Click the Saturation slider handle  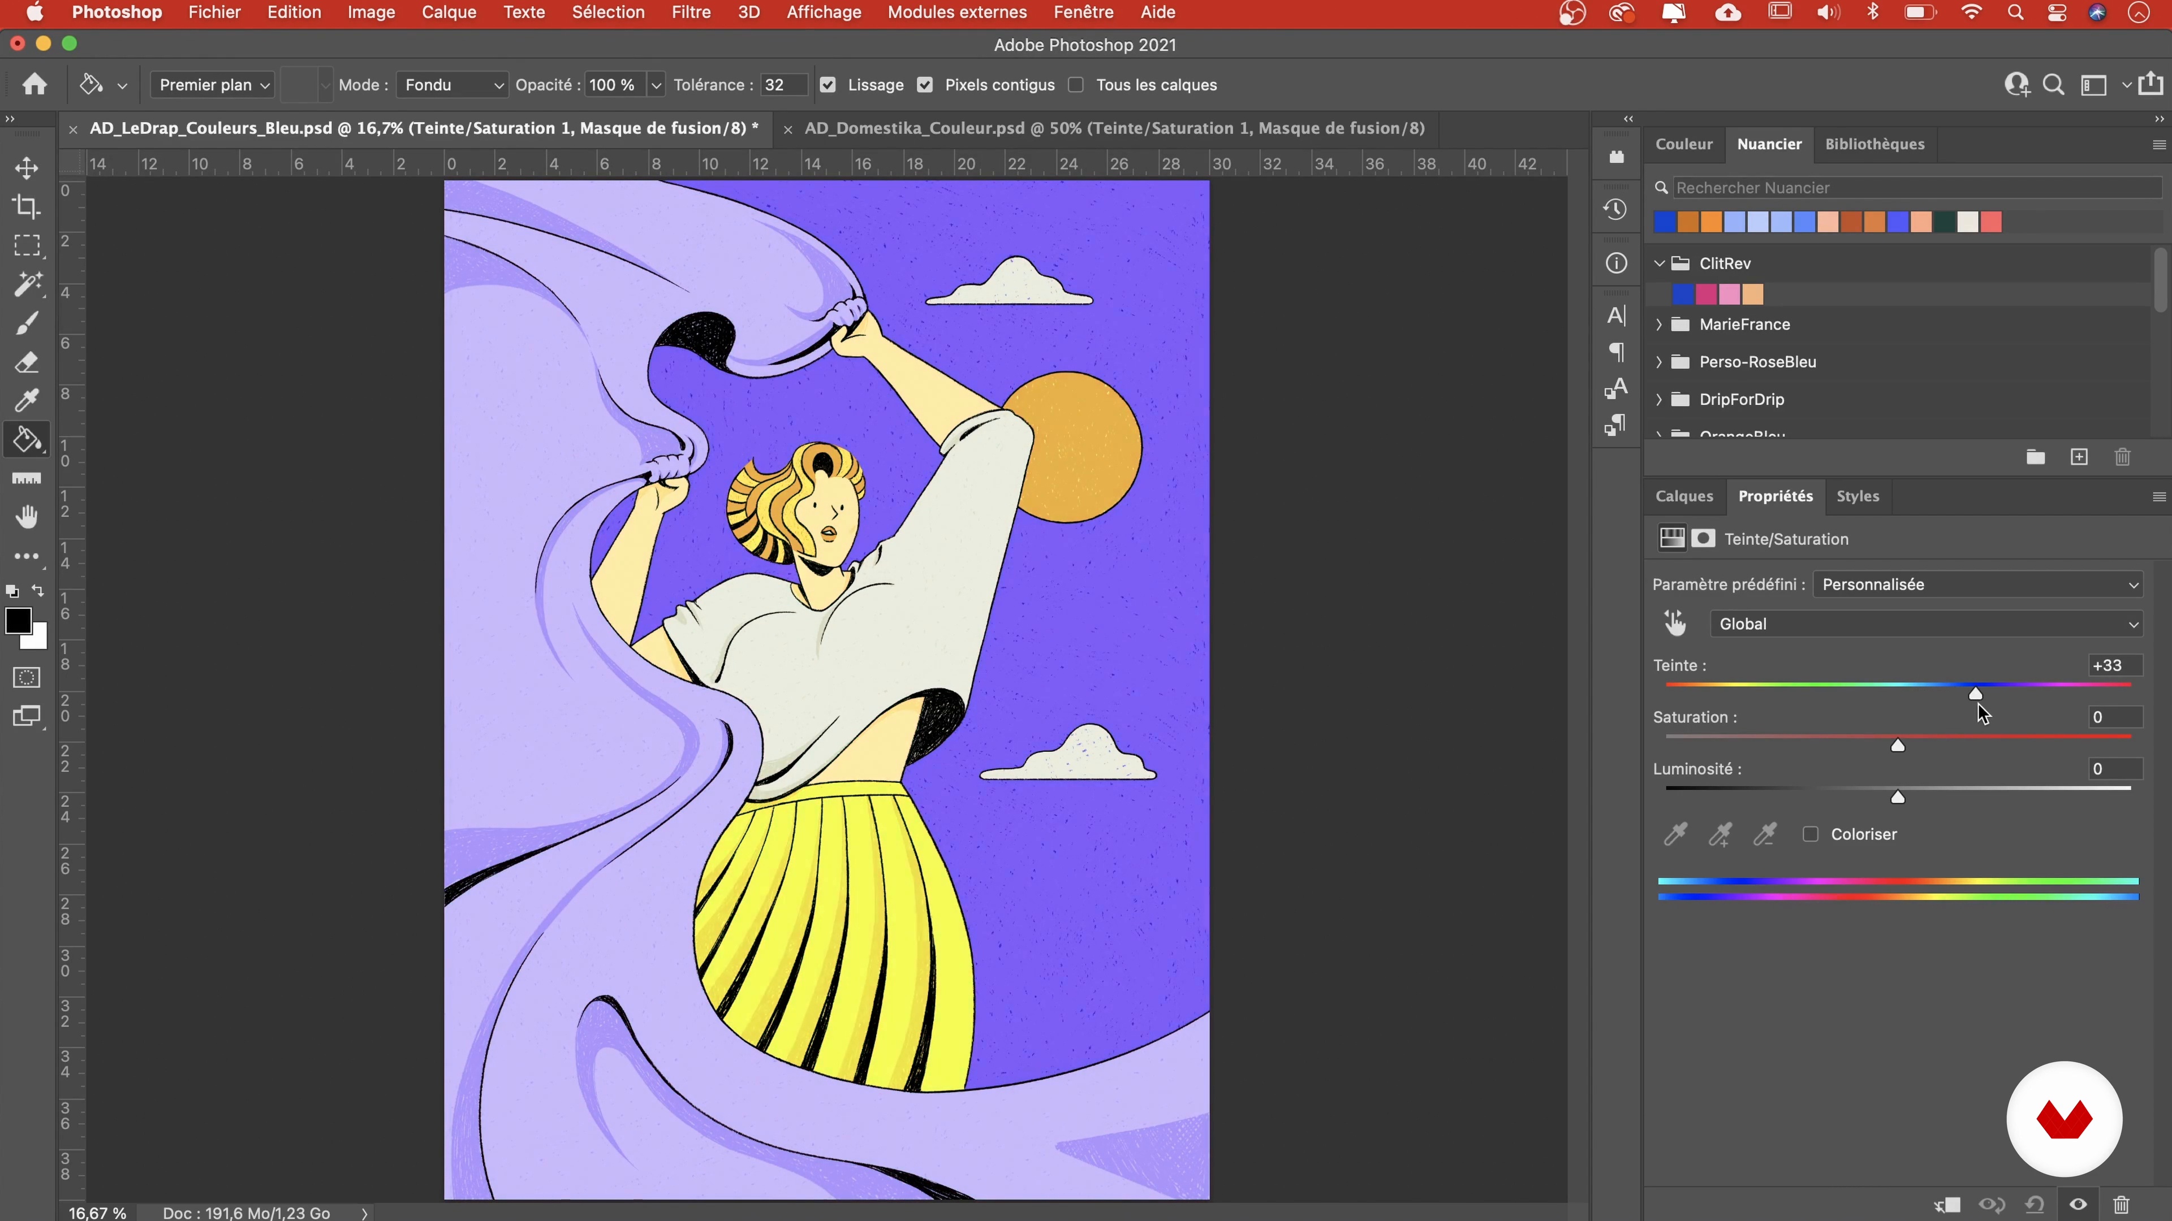coord(1898,746)
